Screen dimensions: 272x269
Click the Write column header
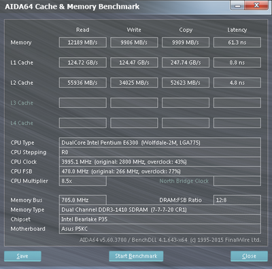point(134,30)
